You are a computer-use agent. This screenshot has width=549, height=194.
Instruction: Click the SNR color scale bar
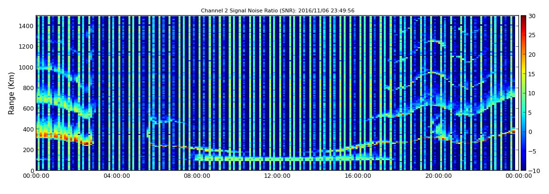(523, 93)
